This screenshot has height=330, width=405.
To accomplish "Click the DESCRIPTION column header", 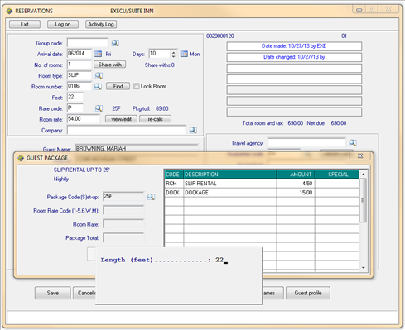I will [229, 175].
